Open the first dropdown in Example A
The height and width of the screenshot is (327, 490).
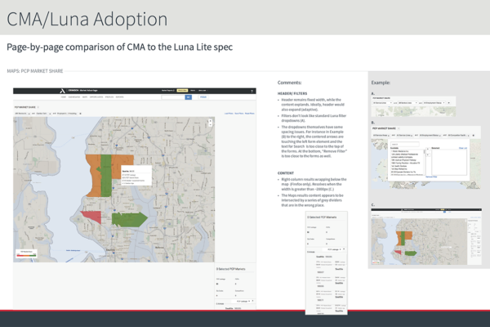coord(382,103)
